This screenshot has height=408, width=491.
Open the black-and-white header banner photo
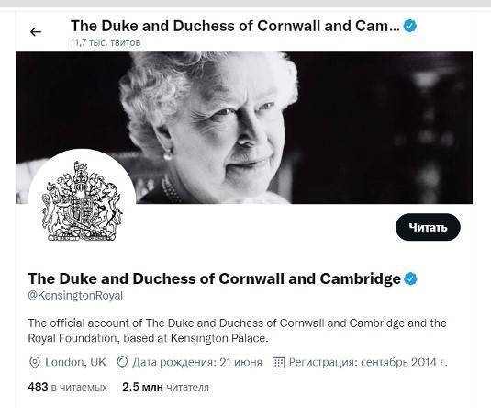point(244,128)
